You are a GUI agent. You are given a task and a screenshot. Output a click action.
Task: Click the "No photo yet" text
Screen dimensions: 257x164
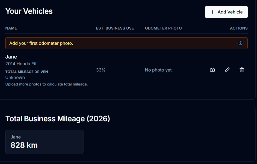click(x=158, y=70)
